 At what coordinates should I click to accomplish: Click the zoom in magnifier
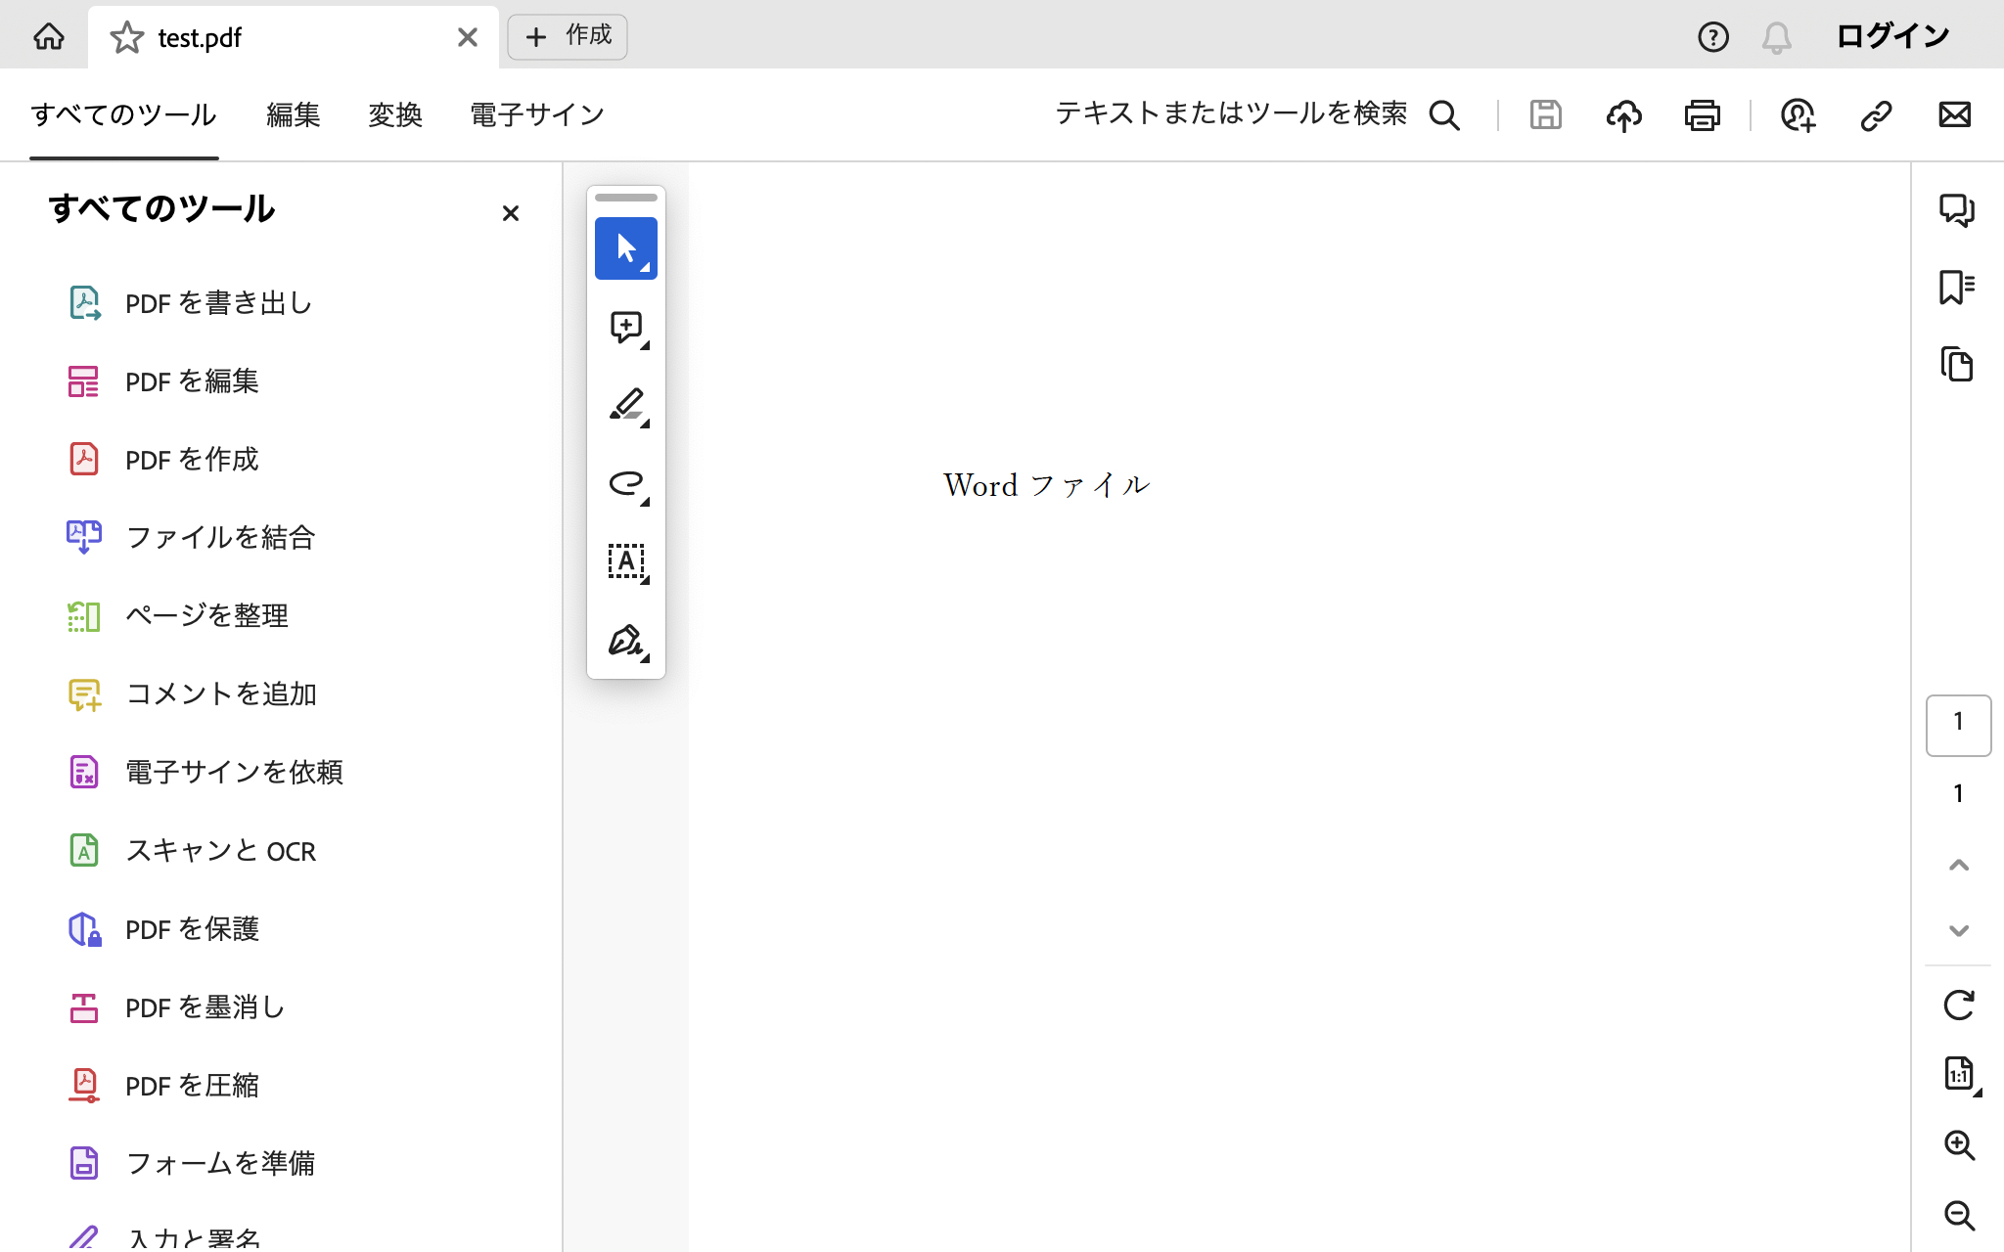tap(1958, 1145)
